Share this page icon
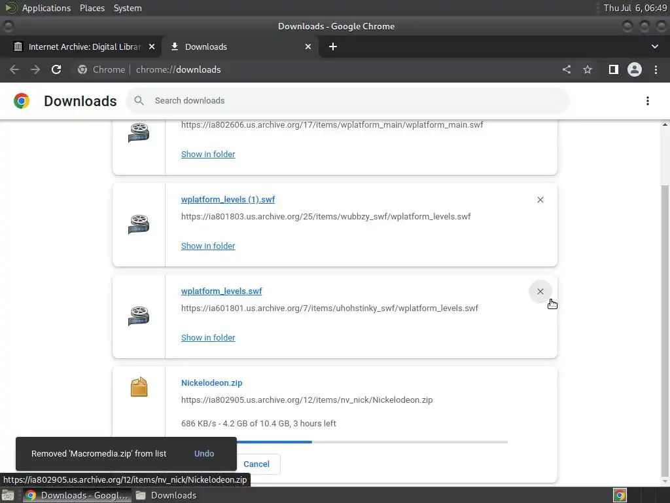Viewport: 670px width, 503px height. (x=567, y=69)
